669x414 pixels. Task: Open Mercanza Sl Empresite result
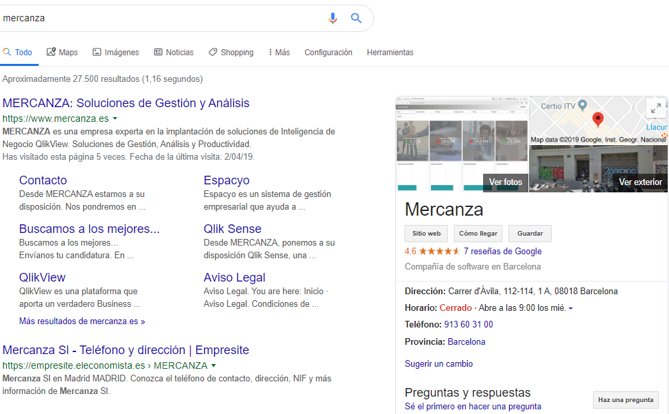pyautogui.click(x=126, y=349)
